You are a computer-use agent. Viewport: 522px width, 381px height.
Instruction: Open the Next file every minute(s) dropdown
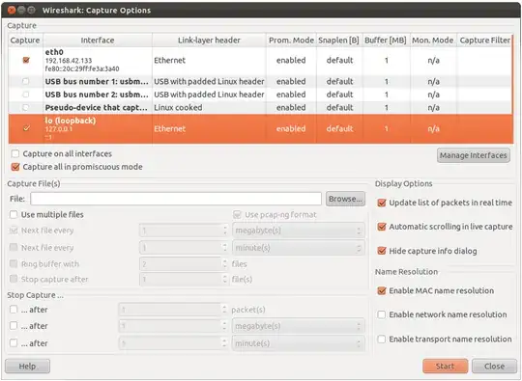[x=299, y=248]
